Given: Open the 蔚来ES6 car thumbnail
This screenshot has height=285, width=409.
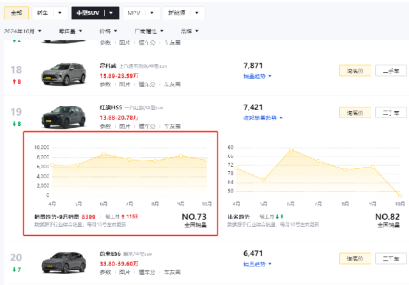Looking at the screenshot, I should [64, 263].
